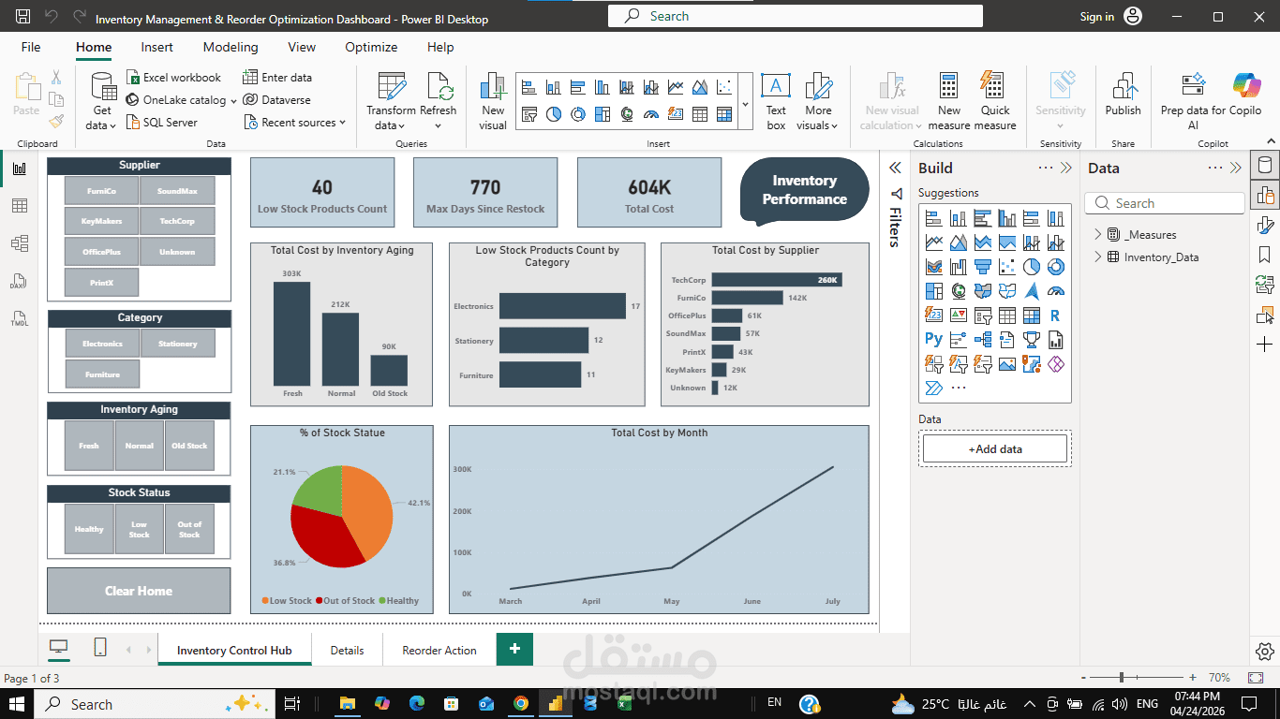This screenshot has height=719, width=1280.
Task: Zoom out with the minus button
Action: coord(1083,677)
